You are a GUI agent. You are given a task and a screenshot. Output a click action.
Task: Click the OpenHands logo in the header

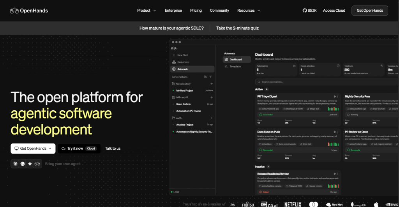click(29, 11)
